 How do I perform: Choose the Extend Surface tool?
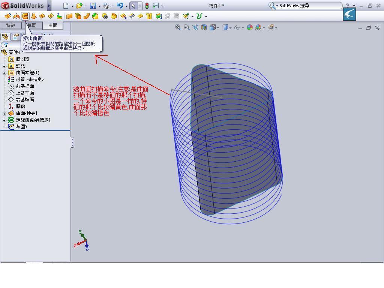123,16
